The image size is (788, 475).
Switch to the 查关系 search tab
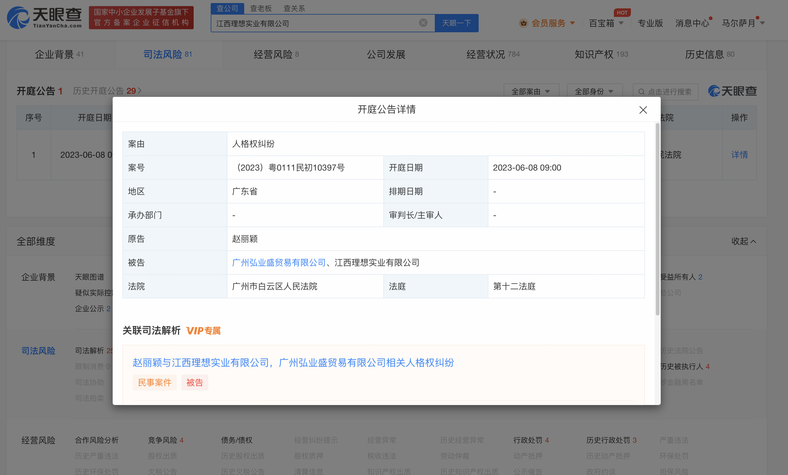294,8
